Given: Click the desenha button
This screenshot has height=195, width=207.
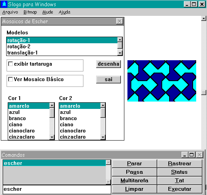Looking at the screenshot, I should [109, 64].
